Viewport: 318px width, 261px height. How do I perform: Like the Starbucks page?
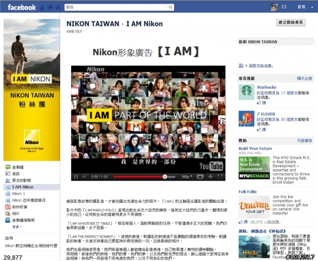(261, 103)
